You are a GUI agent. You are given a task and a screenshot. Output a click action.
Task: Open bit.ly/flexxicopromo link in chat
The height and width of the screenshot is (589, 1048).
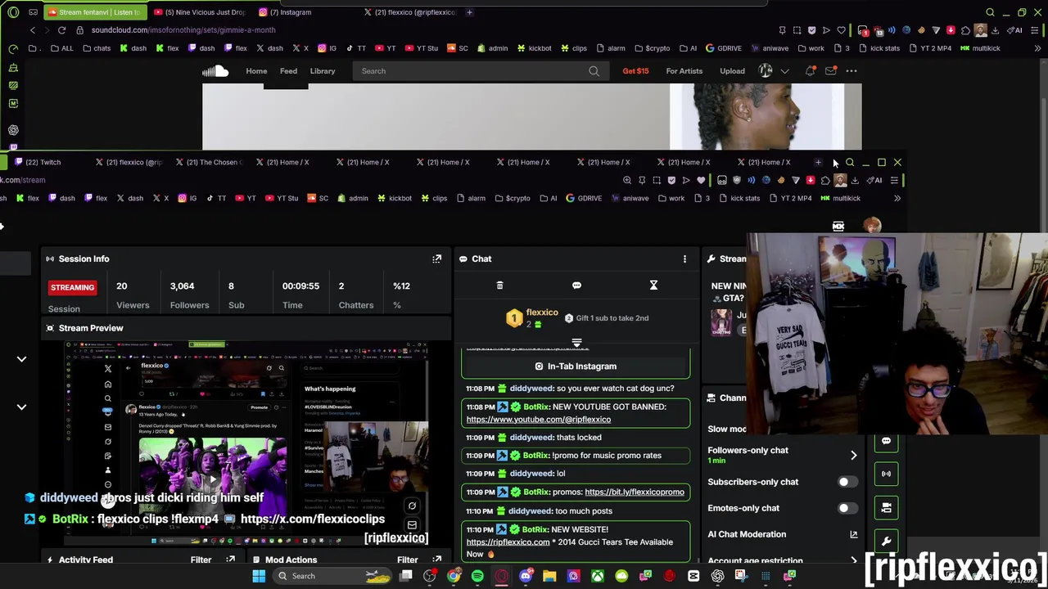pyautogui.click(x=635, y=492)
